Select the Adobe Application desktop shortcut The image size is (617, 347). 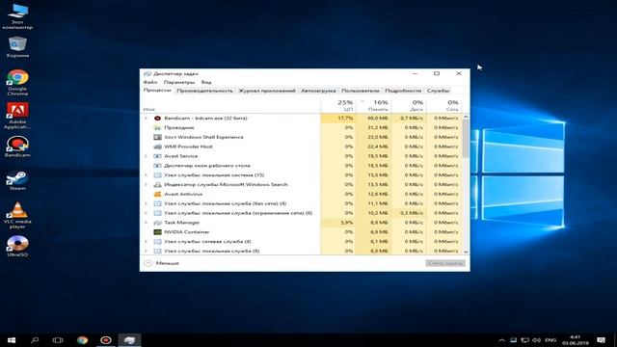pos(17,116)
